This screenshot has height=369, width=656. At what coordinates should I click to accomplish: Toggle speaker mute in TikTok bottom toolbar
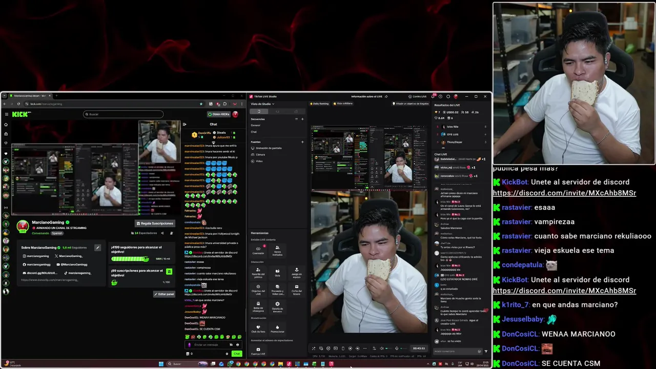381,348
